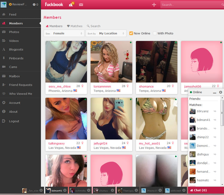This screenshot has height=195, width=224.
Task: Minimize the Online chat panel
Action: 214,93
